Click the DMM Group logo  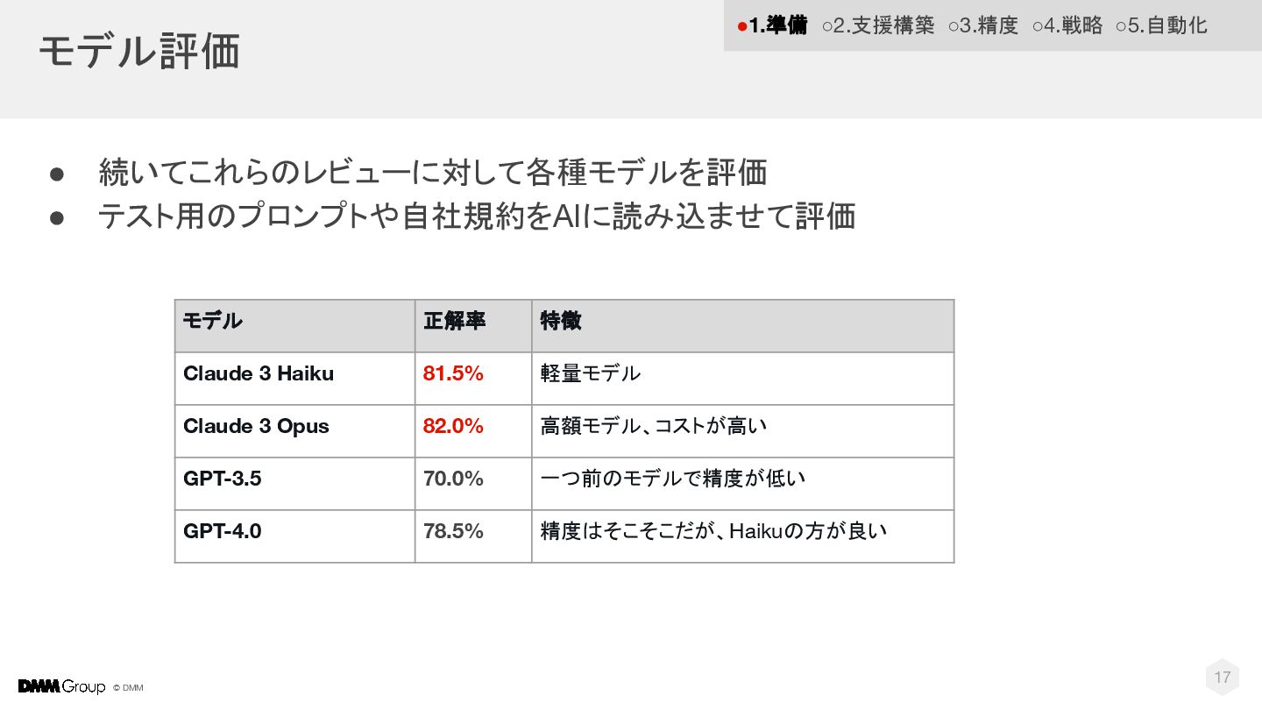[61, 686]
